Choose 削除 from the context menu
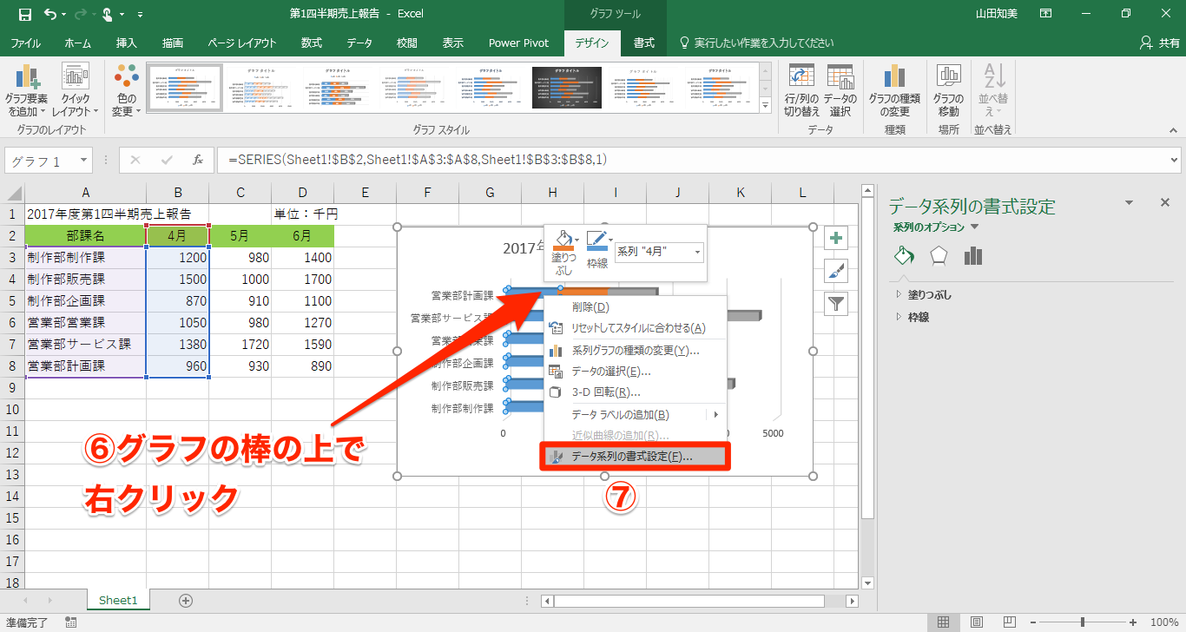 pos(636,306)
